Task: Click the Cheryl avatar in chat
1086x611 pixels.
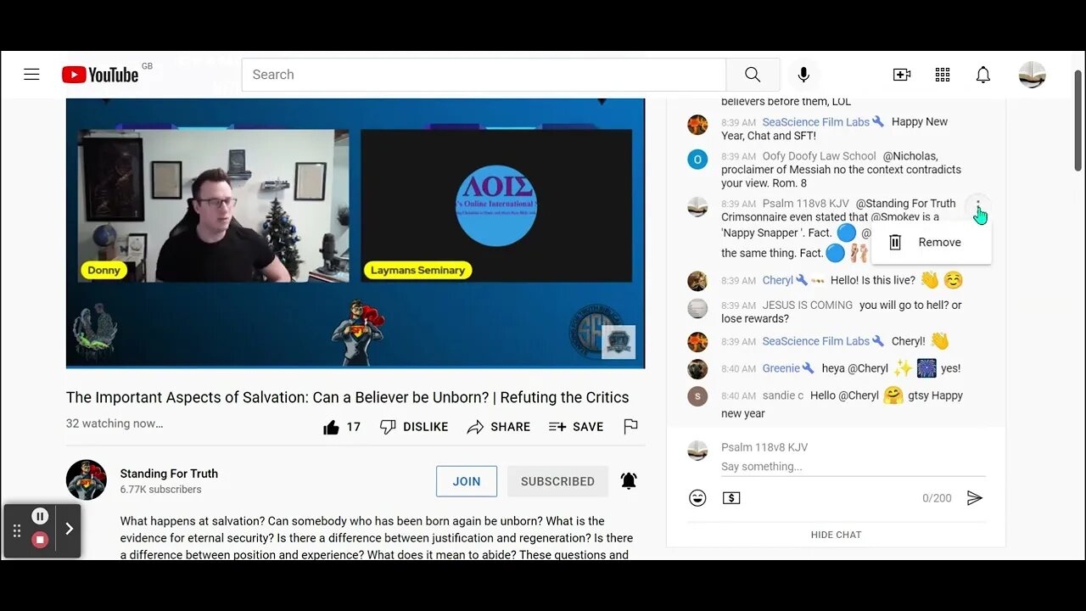Action: click(697, 281)
